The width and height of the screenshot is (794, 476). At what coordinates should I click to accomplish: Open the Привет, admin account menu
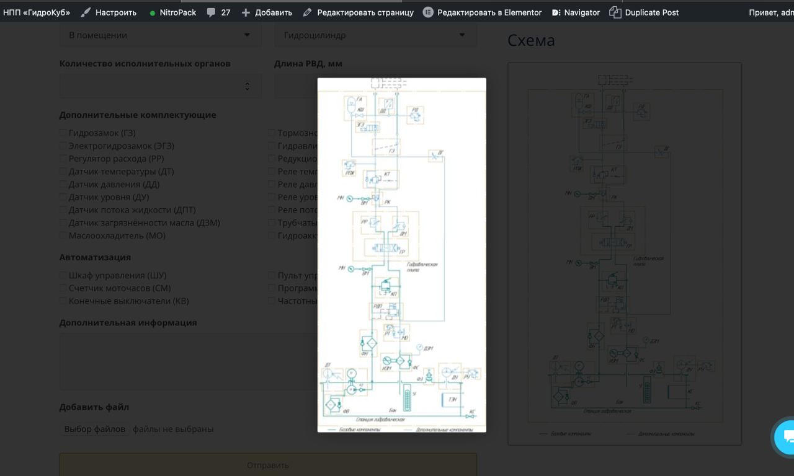pos(771,12)
